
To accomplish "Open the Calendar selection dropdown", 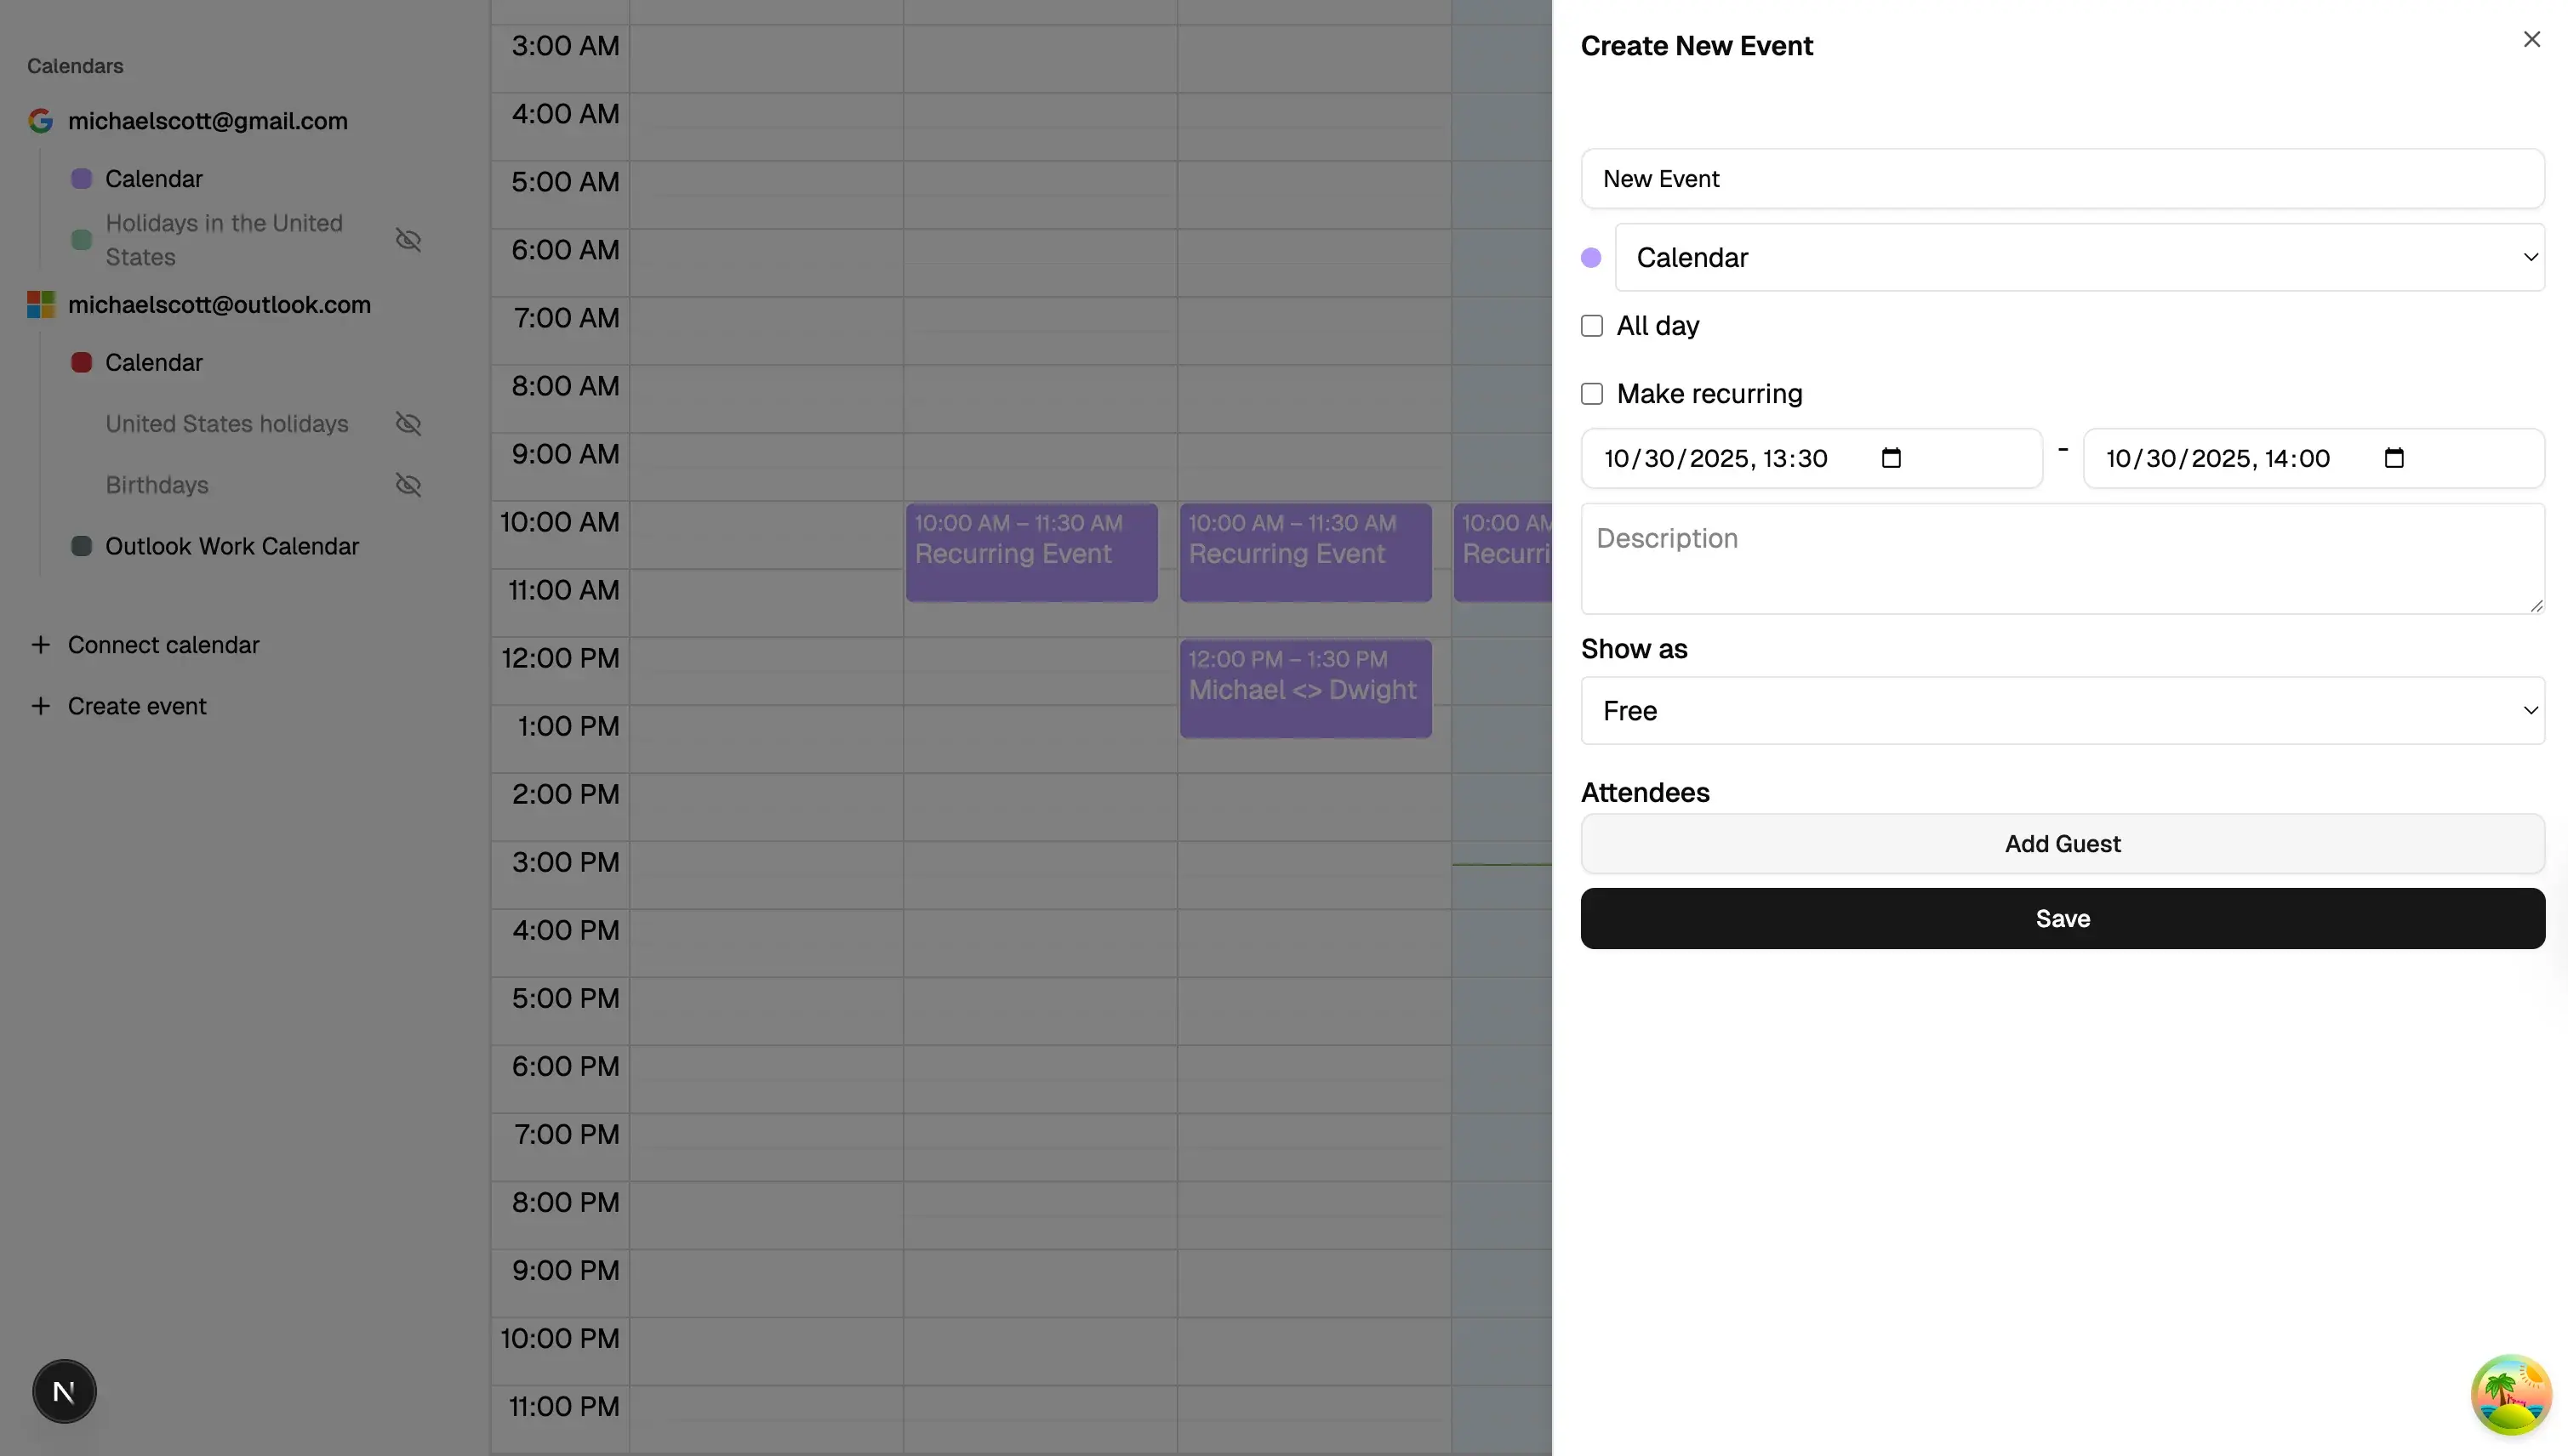I will point(2080,257).
